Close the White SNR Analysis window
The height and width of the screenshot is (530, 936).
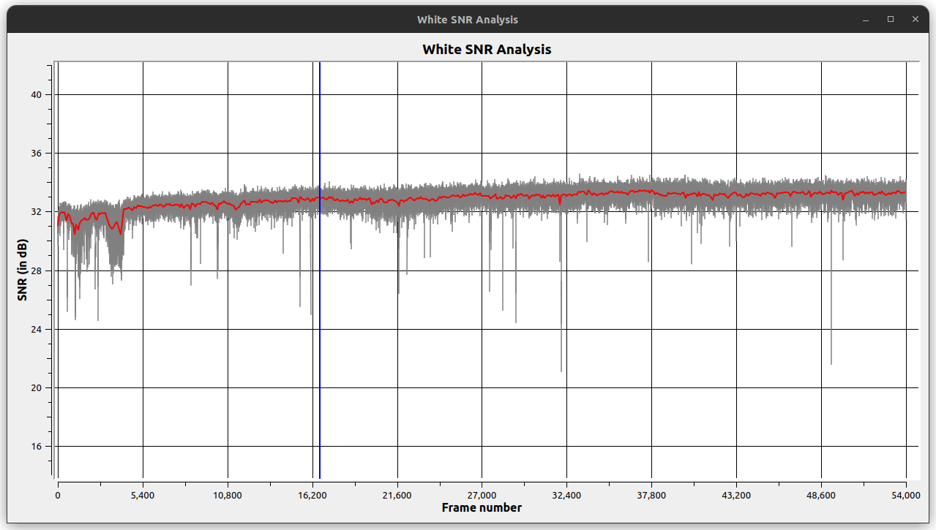point(914,20)
